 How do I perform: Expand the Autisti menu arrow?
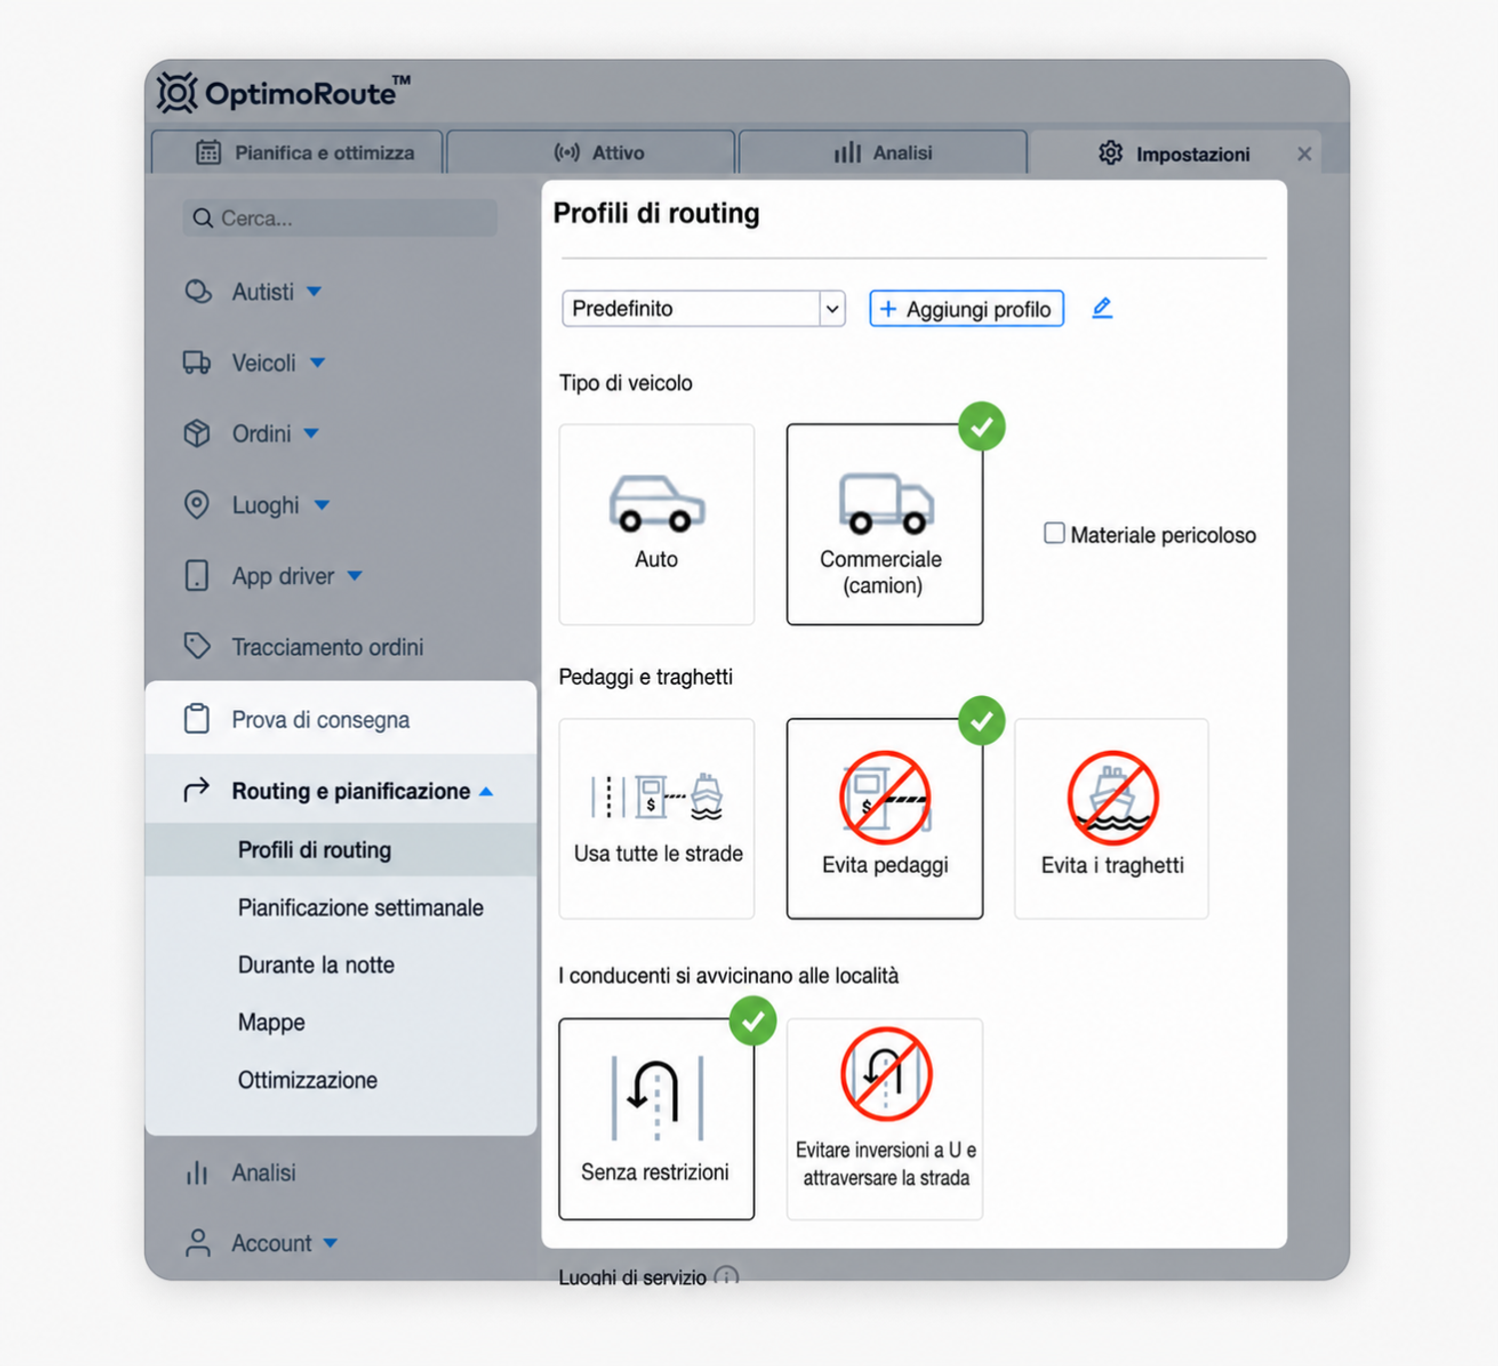pos(315,292)
